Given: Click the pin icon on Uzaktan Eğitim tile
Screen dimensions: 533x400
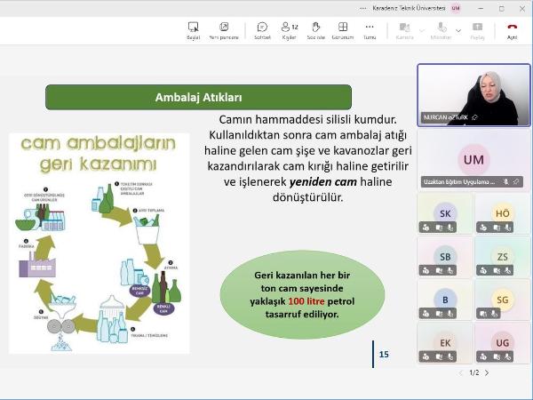Looking at the screenshot, I should click(516, 181).
